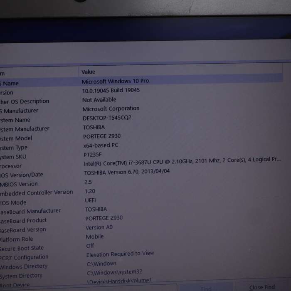
Task: Click the C:\Windows\system32 value
Action: pyautogui.click(x=114, y=272)
